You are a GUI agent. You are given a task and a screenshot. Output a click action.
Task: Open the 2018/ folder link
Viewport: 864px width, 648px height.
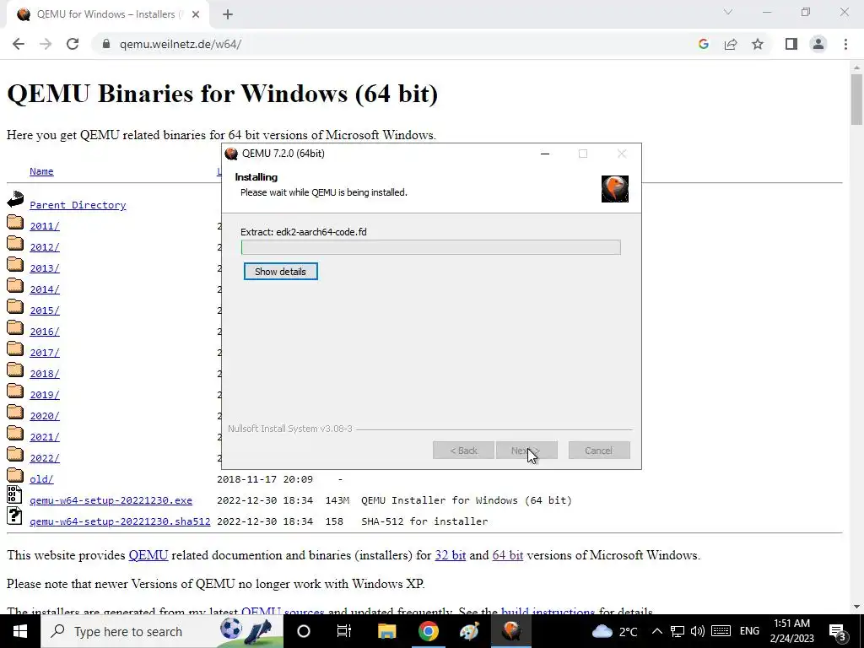pyautogui.click(x=45, y=374)
